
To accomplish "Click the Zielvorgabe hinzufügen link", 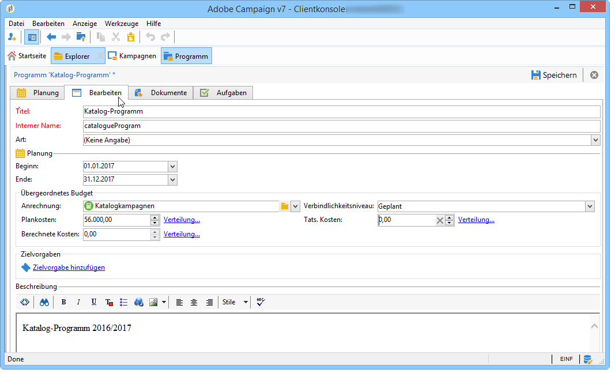I will pyautogui.click(x=69, y=268).
